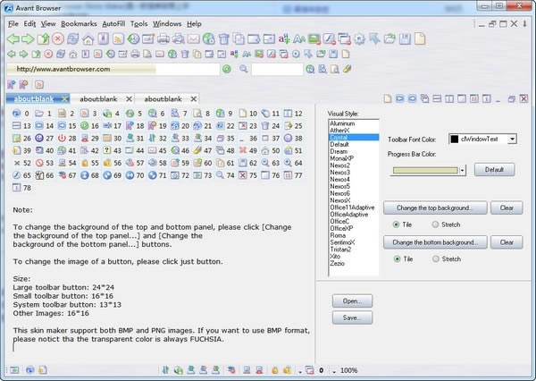
Task: Click Change the top background button
Action: pyautogui.click(x=435, y=207)
